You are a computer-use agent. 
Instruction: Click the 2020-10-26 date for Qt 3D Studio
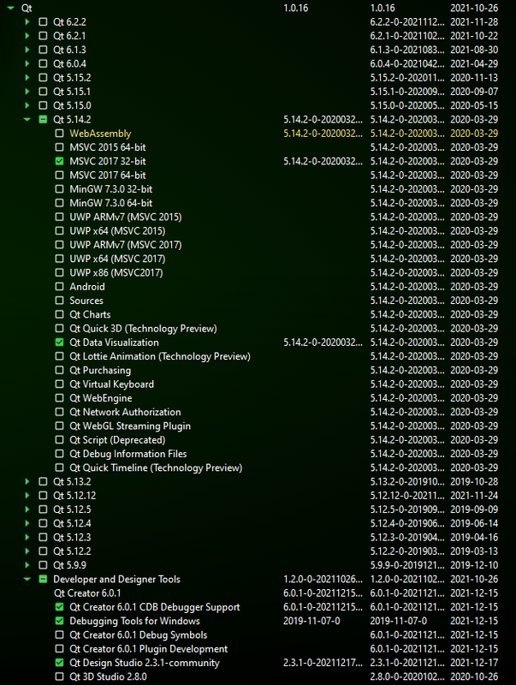tap(474, 676)
